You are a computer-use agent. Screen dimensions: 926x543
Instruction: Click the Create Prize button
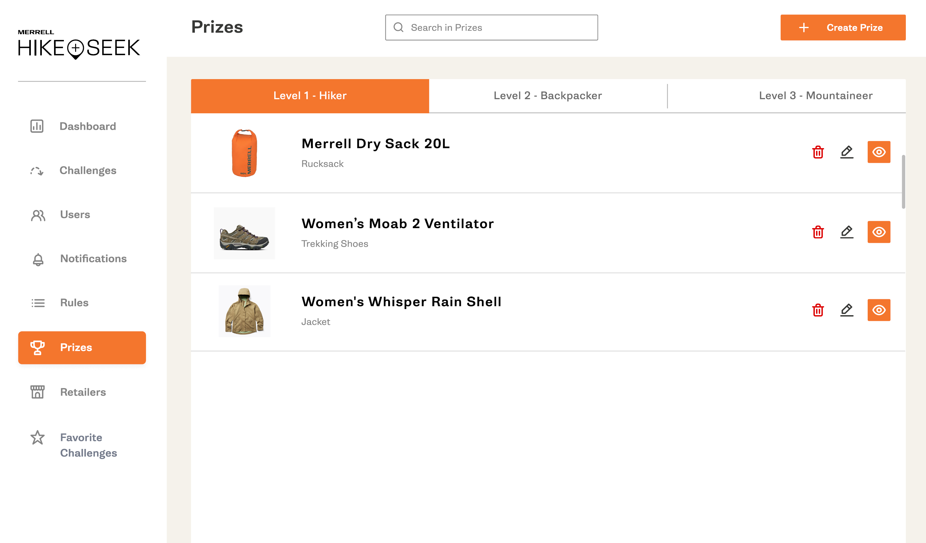pyautogui.click(x=843, y=27)
